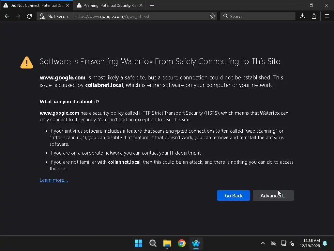Click the magnifier icon in Search box
Screen dimensions: 334x251
pos(226,16)
